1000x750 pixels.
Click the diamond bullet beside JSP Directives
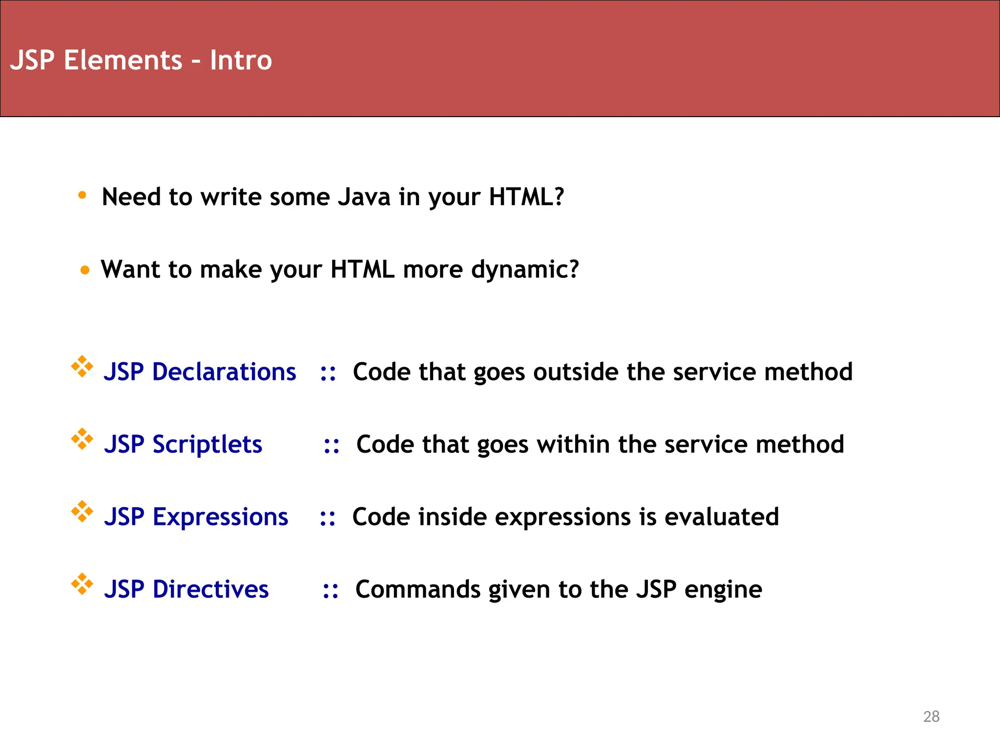pos(82,584)
